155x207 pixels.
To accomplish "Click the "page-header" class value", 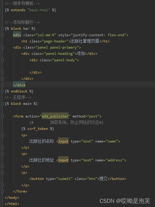I will pos(56,41).
